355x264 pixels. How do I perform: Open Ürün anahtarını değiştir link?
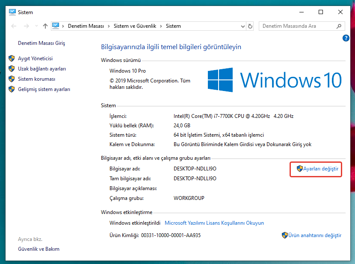[314, 235]
